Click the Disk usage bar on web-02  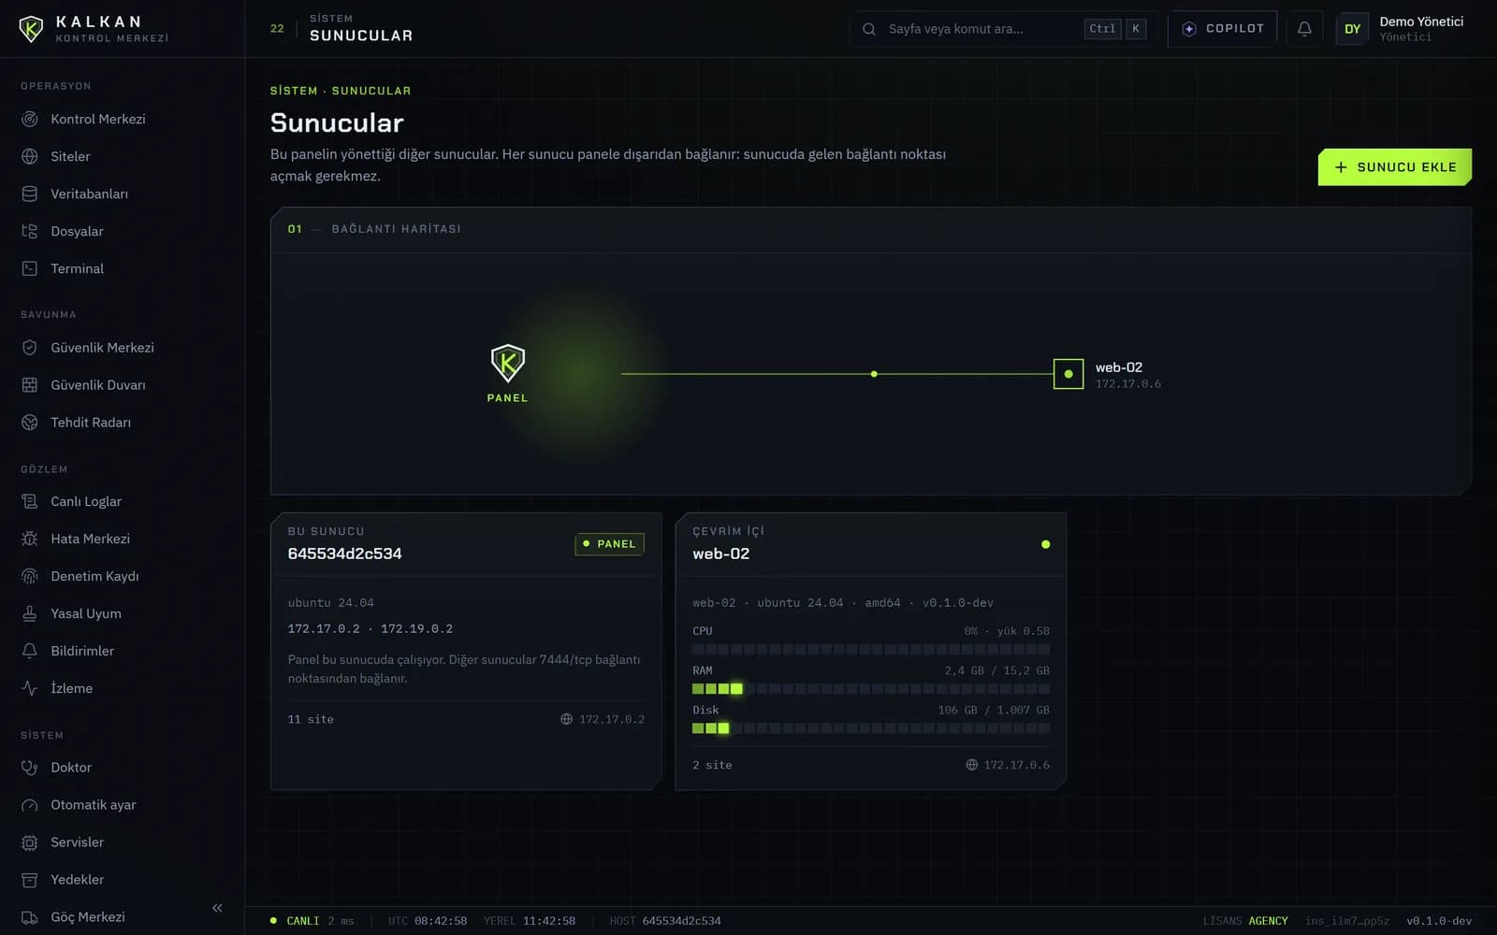[x=871, y=728]
